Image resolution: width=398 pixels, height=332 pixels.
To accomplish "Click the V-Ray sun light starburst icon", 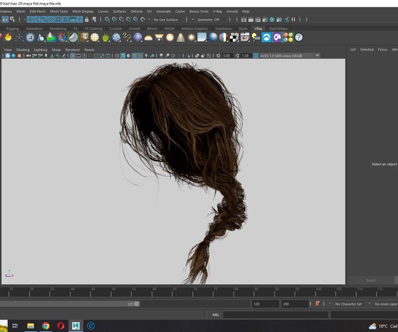I will coord(192,38).
